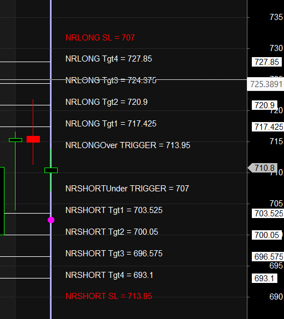Click the 735 price scale label
284x319 pixels.
click(276, 17)
